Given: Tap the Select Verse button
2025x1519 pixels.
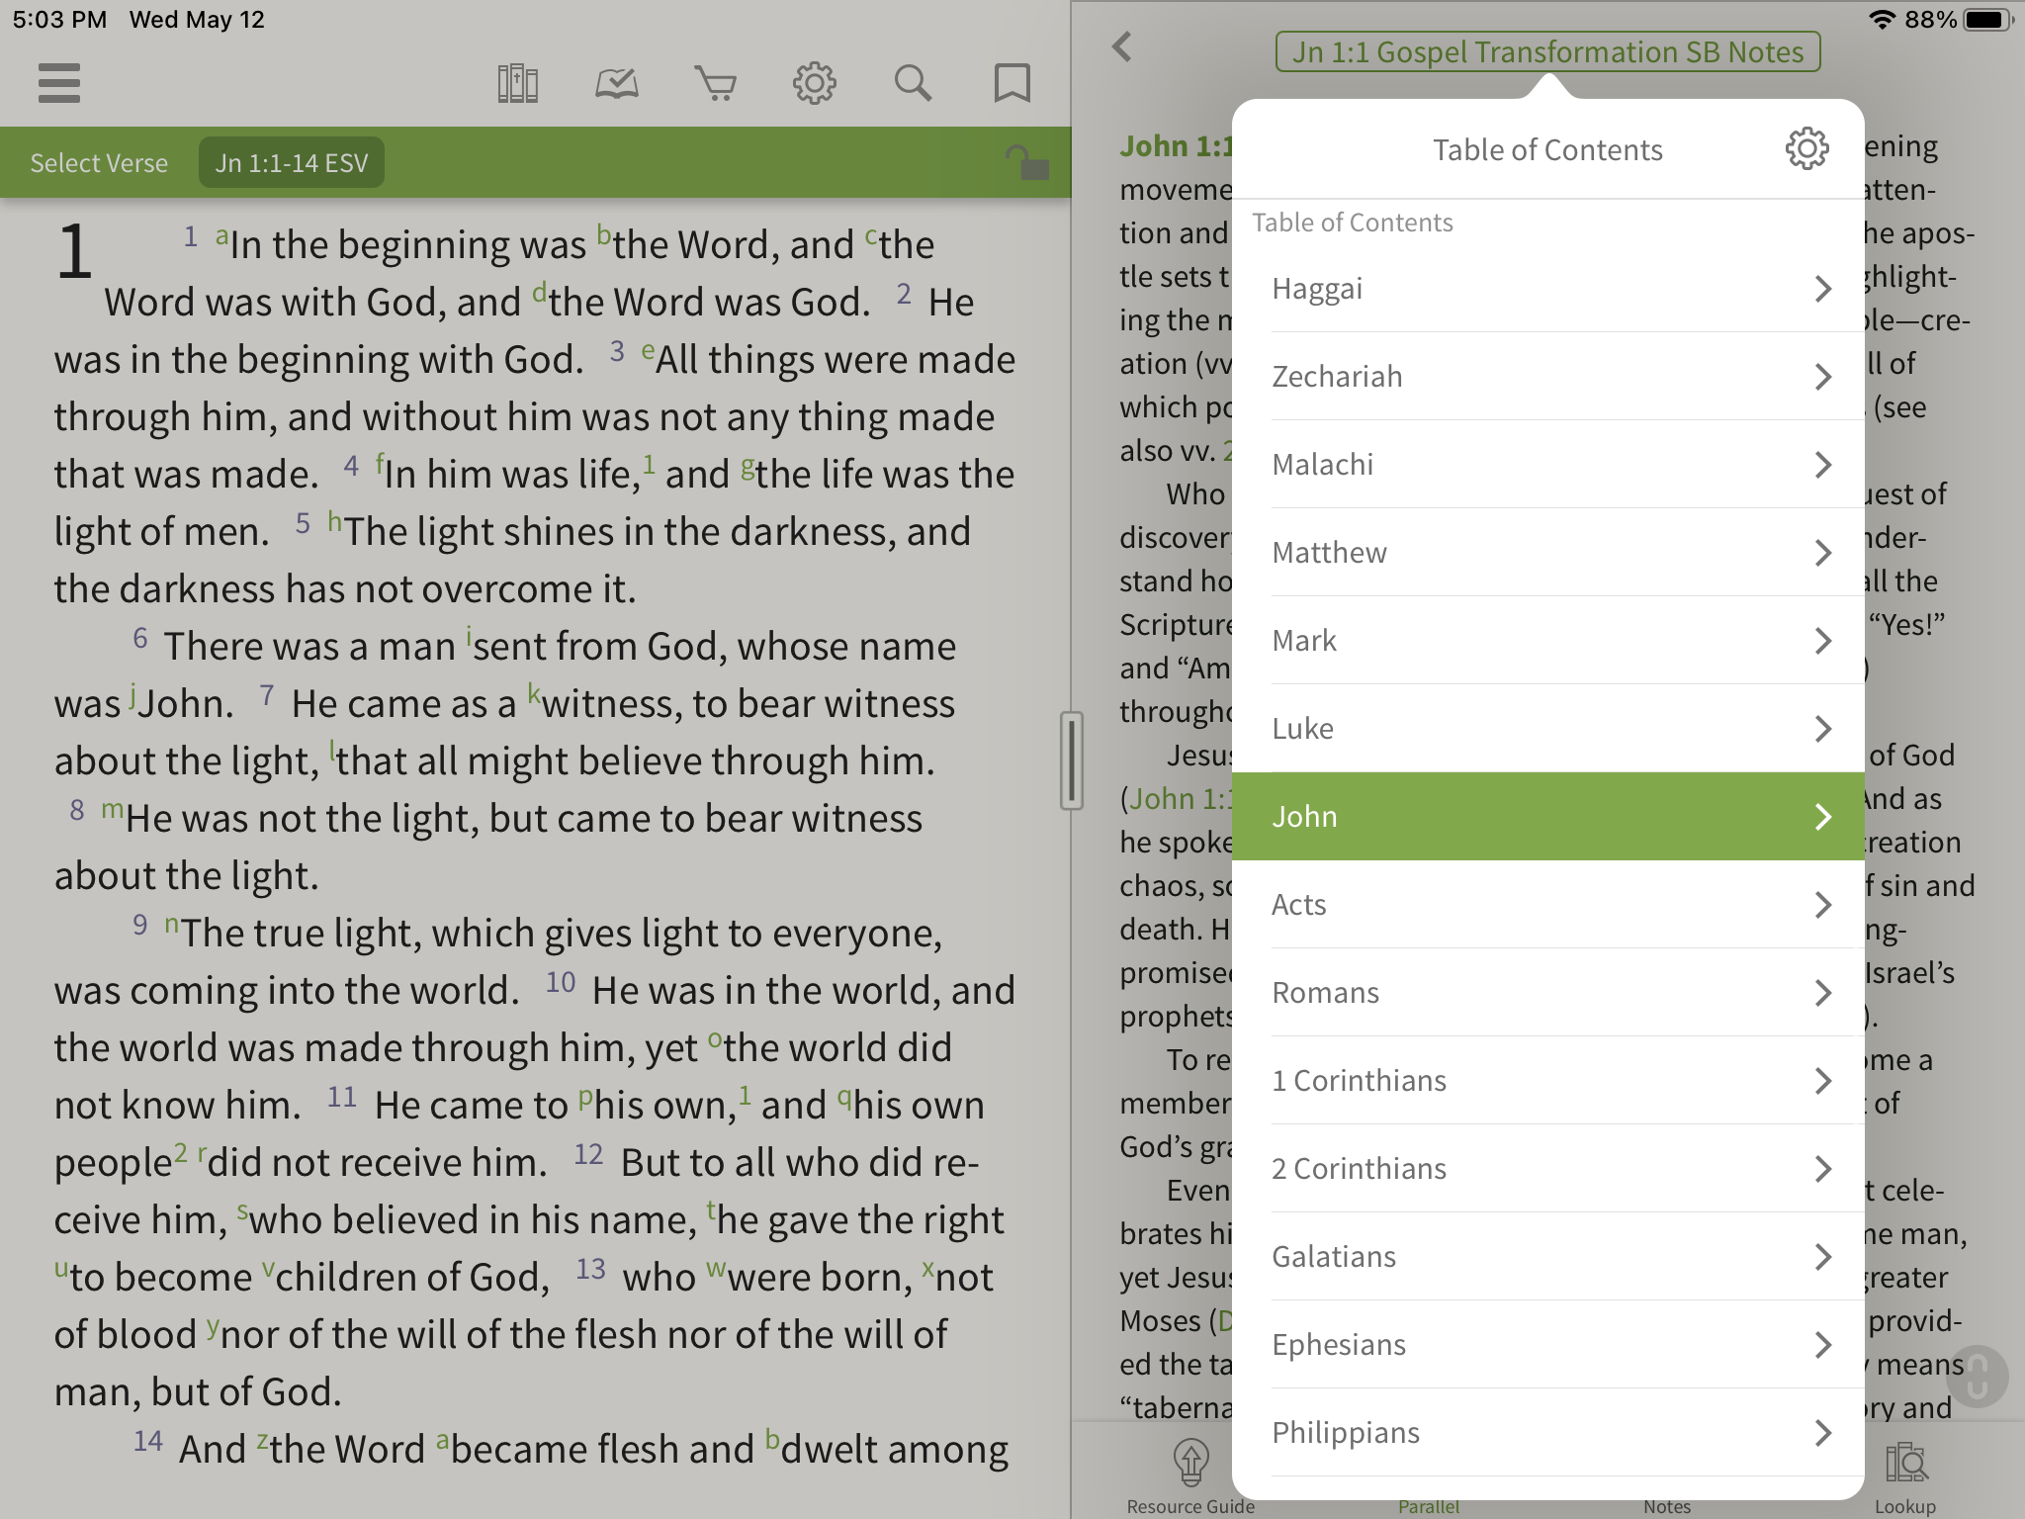Looking at the screenshot, I should [x=99, y=163].
